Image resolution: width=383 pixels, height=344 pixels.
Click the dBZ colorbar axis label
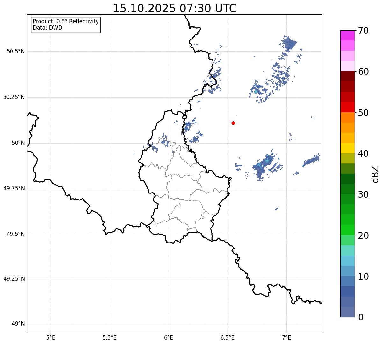coord(375,174)
